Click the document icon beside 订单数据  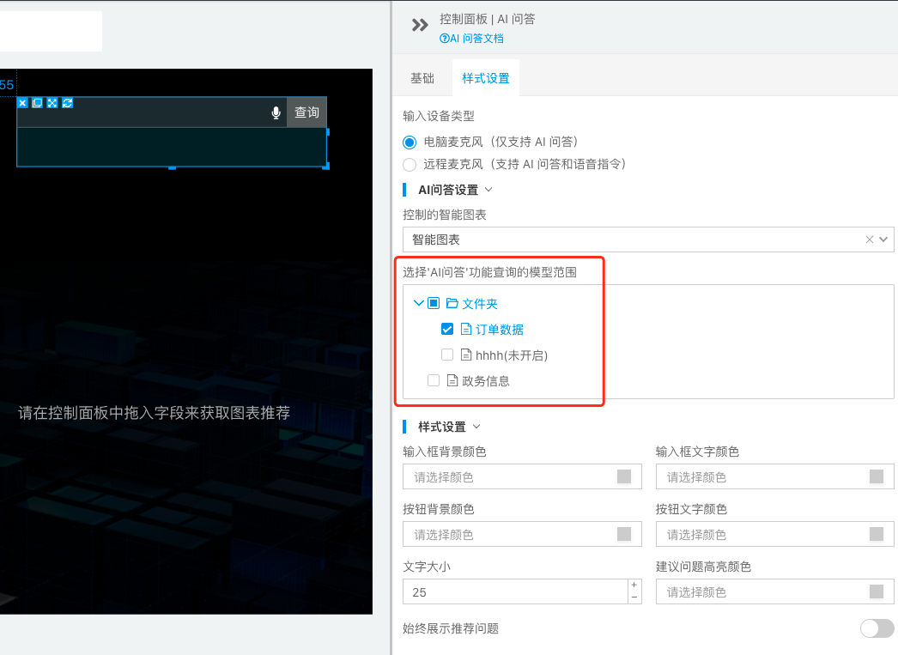click(466, 330)
